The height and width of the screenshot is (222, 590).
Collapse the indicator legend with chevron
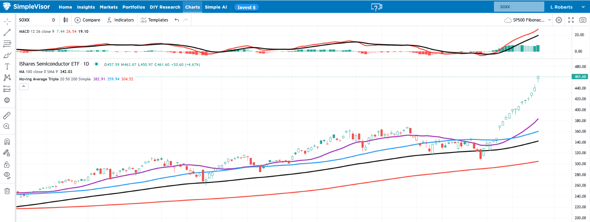coord(23,87)
